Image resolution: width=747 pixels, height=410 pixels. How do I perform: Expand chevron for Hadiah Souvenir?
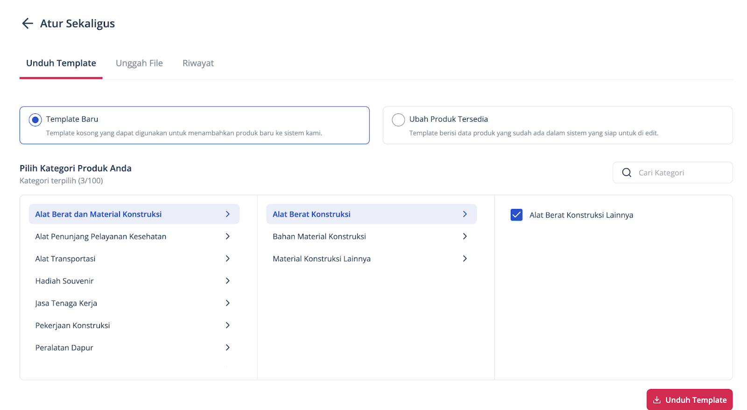(228, 281)
